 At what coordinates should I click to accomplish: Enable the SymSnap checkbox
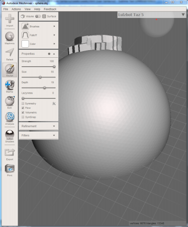(x=23, y=117)
